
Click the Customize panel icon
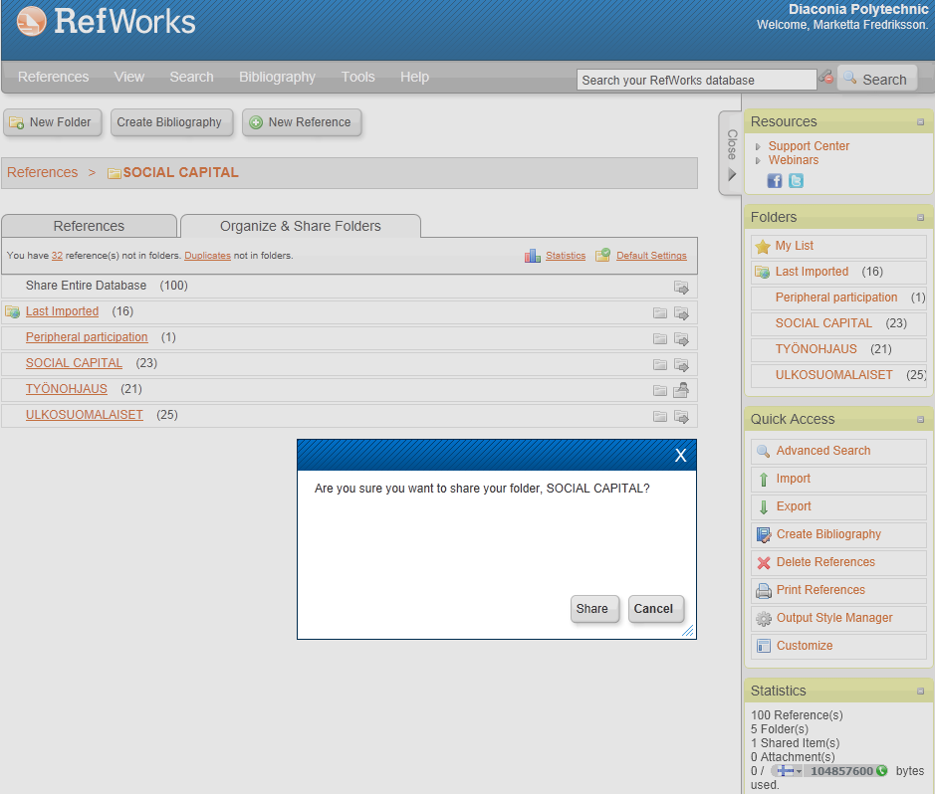click(x=764, y=646)
